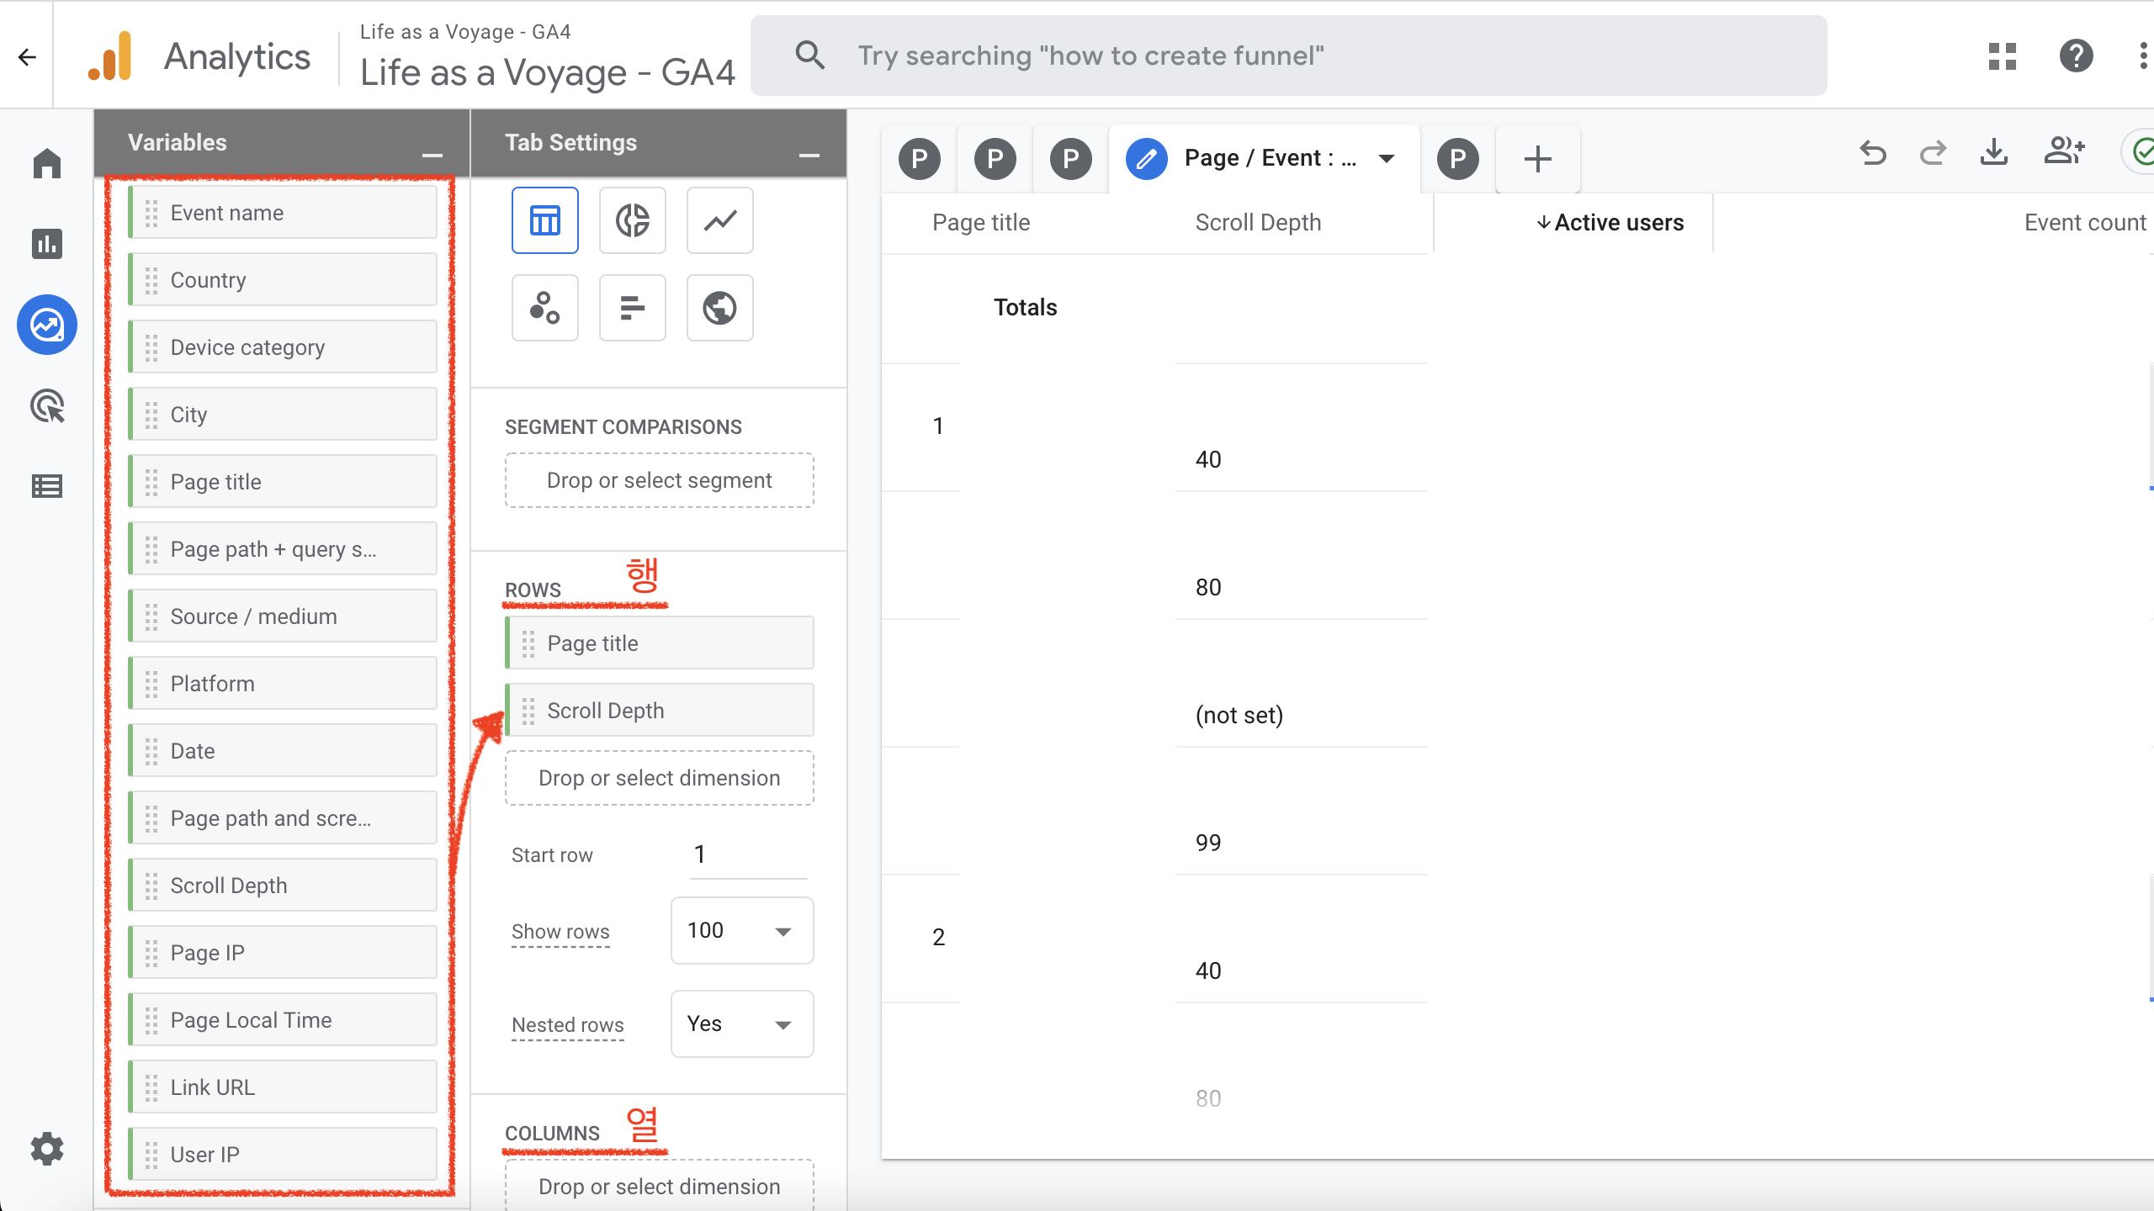Open Home from the left navigation
Image resolution: width=2154 pixels, height=1211 pixels.
(47, 163)
